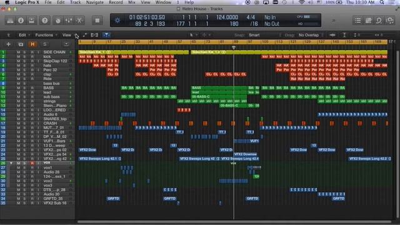This screenshot has height=225, width=400.
Task: Click the Stop transport button
Action: (x=97, y=21)
